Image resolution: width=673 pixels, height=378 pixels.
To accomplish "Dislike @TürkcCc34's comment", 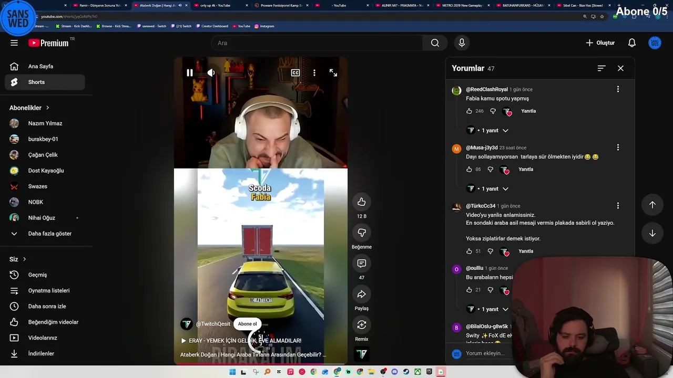I will click(490, 251).
